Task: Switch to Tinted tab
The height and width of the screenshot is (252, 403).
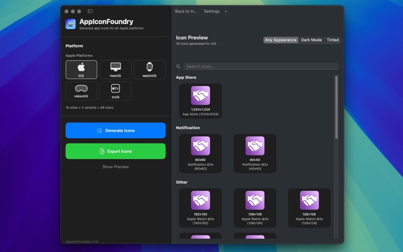Action: (332, 40)
